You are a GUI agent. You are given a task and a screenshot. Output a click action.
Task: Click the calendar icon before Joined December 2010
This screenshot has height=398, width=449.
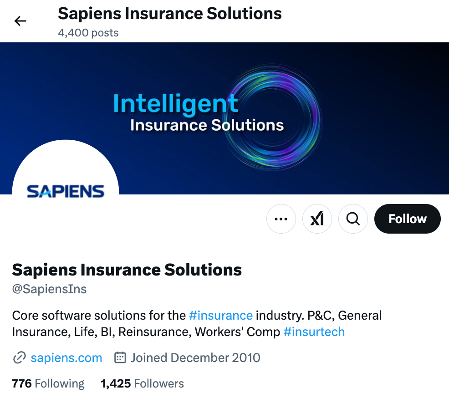119,358
